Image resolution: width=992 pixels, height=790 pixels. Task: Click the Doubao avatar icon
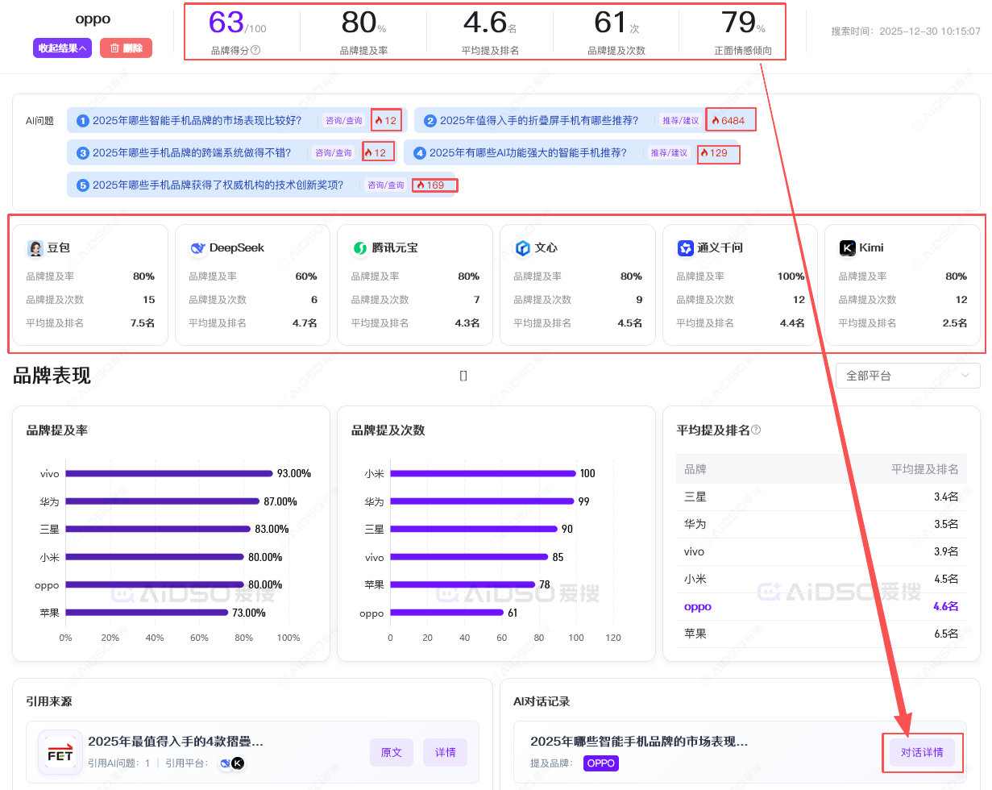(35, 248)
